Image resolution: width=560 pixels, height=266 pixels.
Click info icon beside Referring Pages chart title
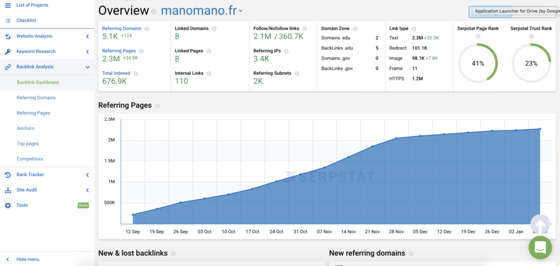click(x=157, y=106)
